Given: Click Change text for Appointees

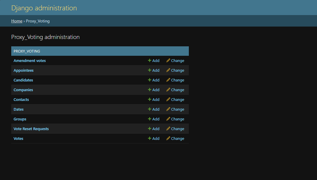Looking at the screenshot, I should click(178, 70).
